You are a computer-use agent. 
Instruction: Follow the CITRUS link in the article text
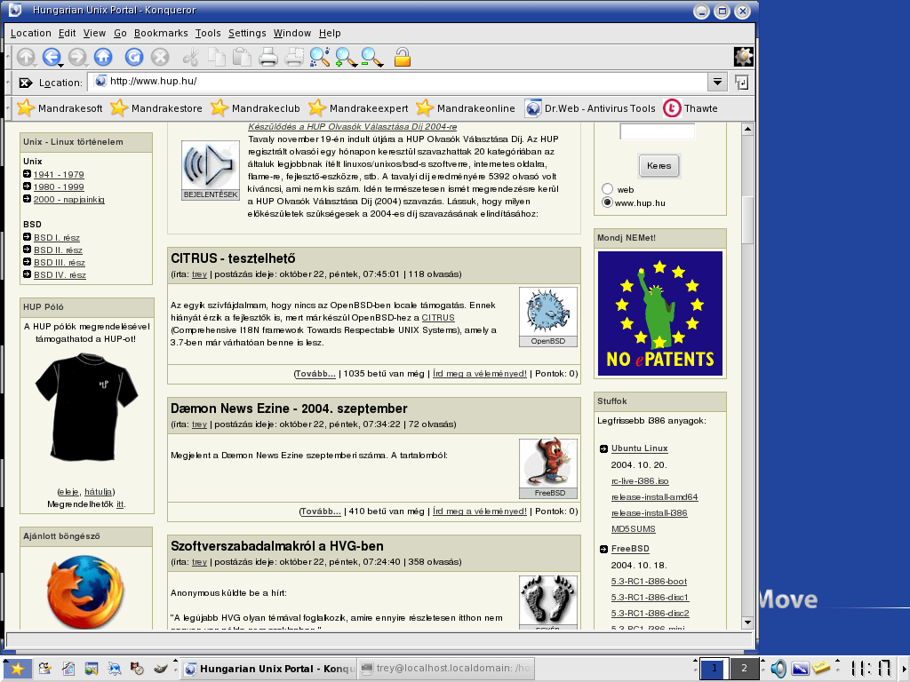(x=438, y=318)
